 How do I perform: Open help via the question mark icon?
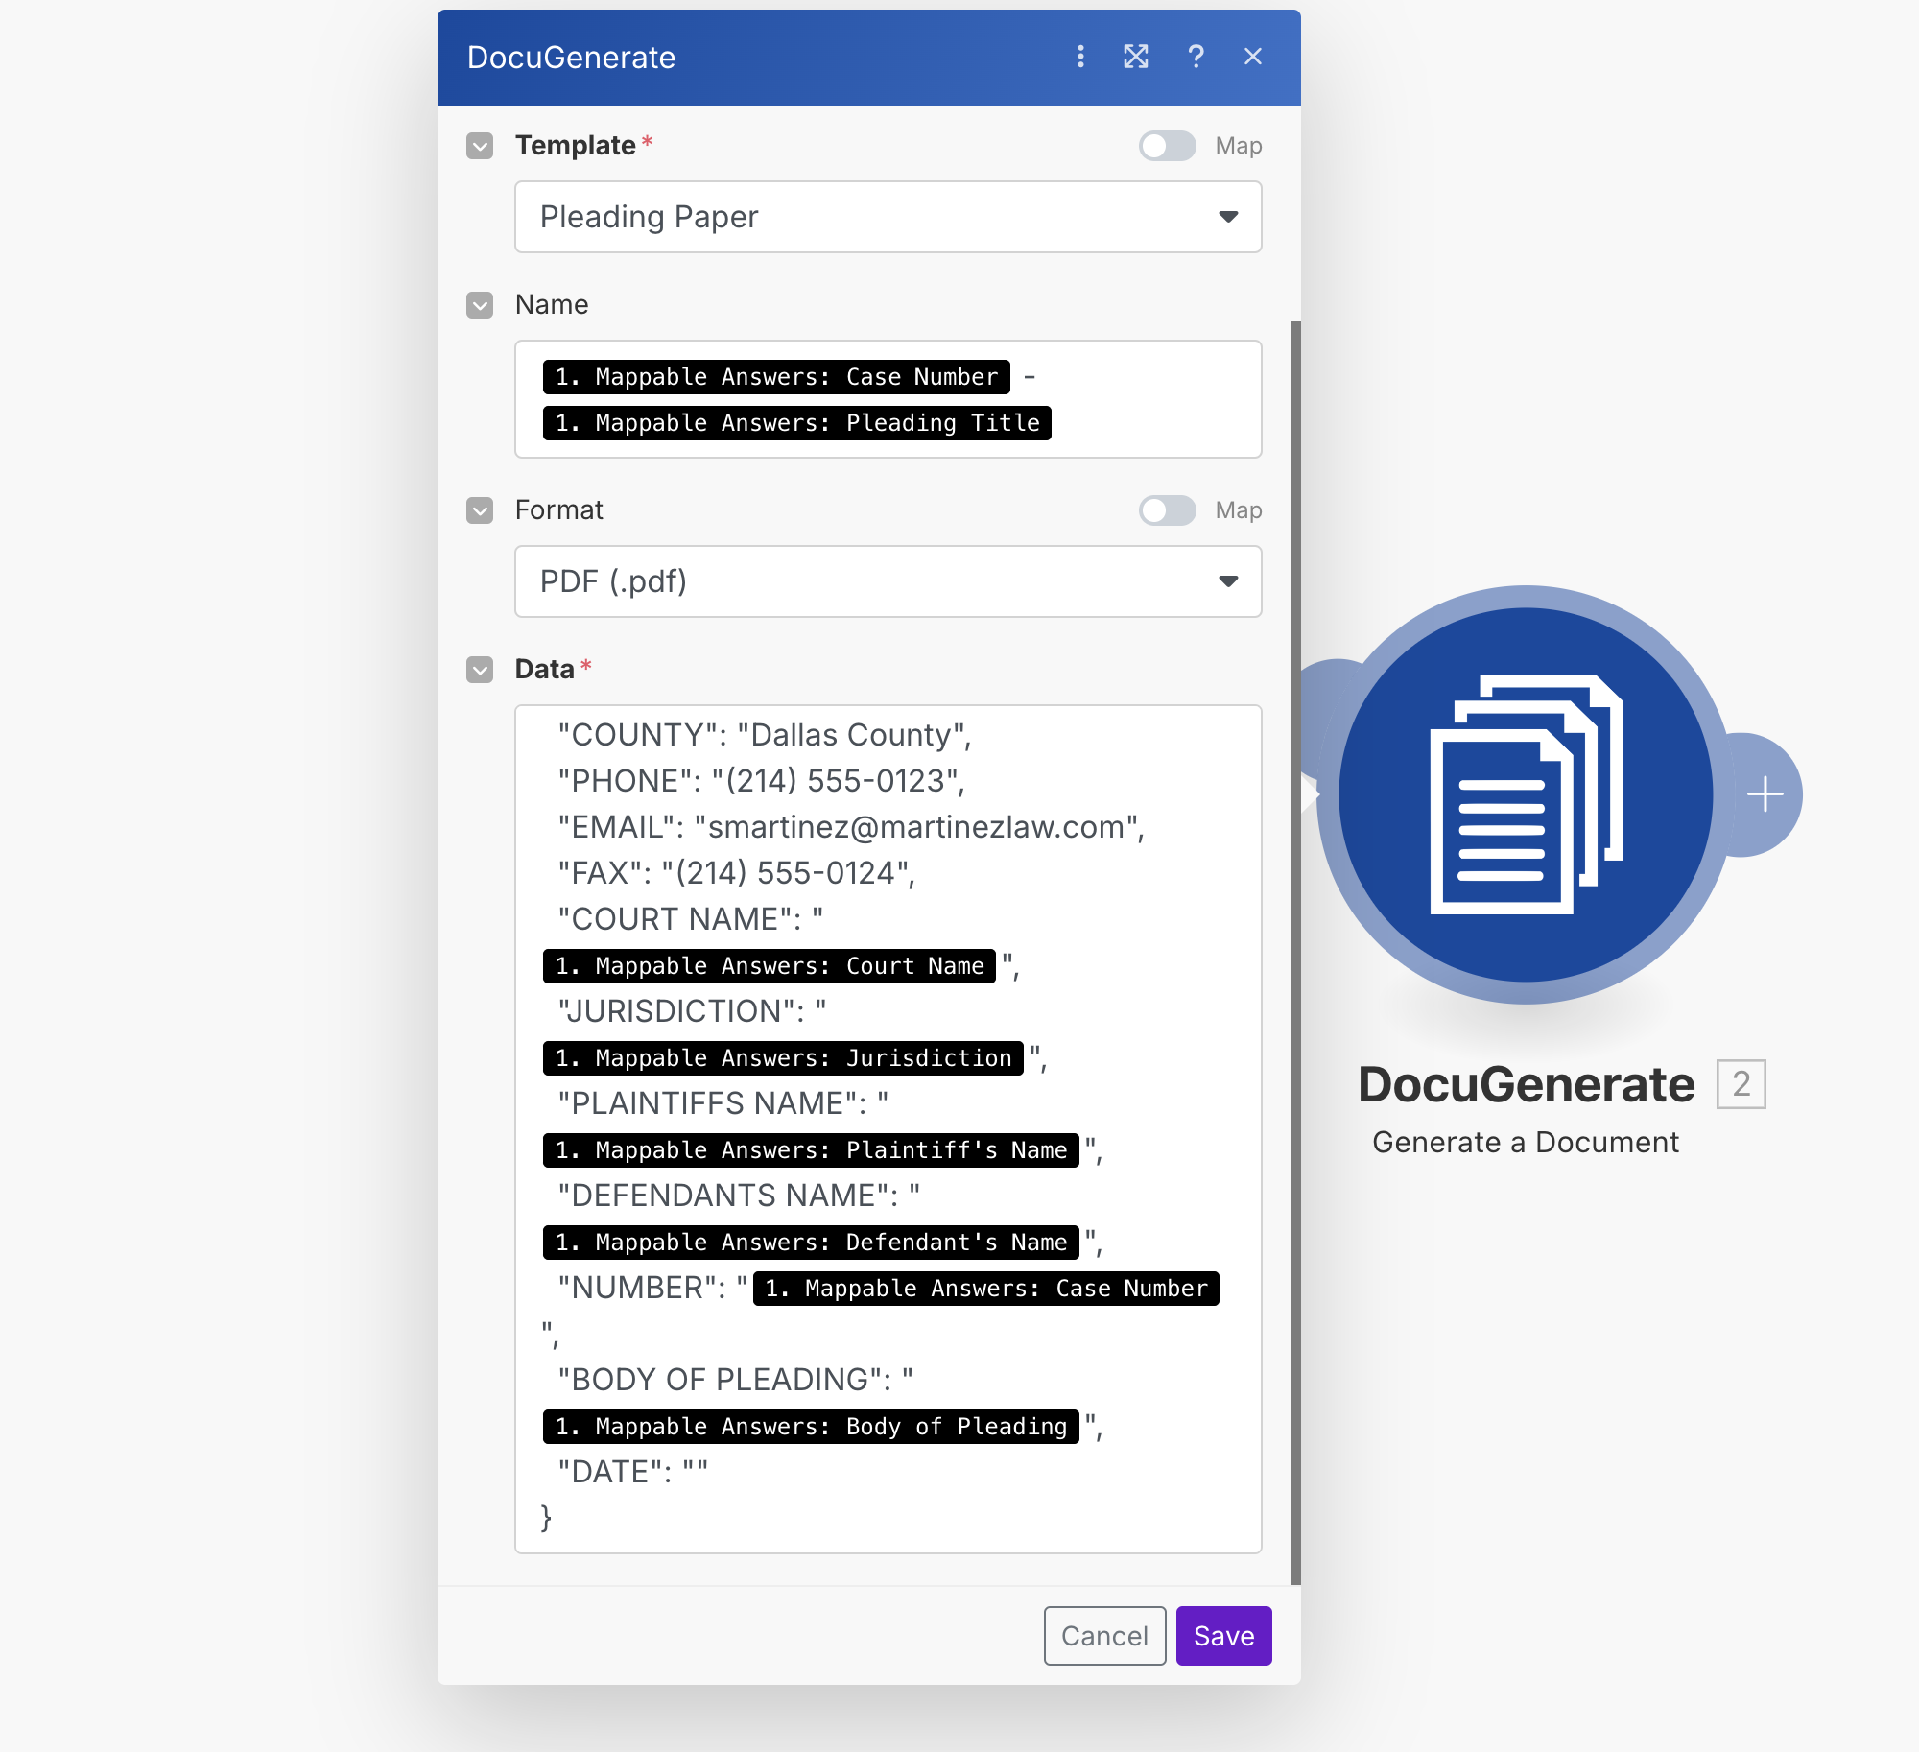click(1196, 57)
